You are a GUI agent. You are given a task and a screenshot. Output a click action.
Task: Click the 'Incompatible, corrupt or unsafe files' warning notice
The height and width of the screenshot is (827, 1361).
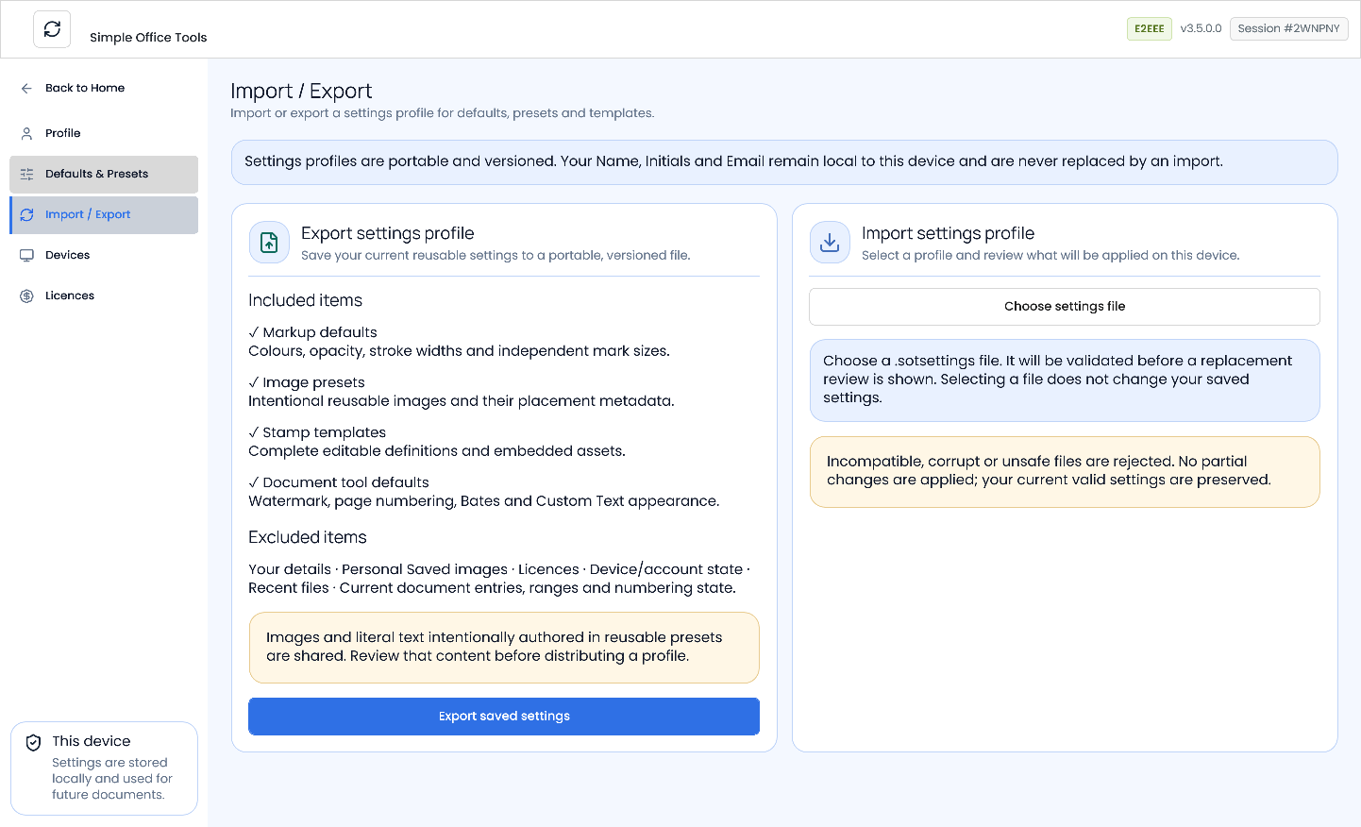[x=1065, y=472]
